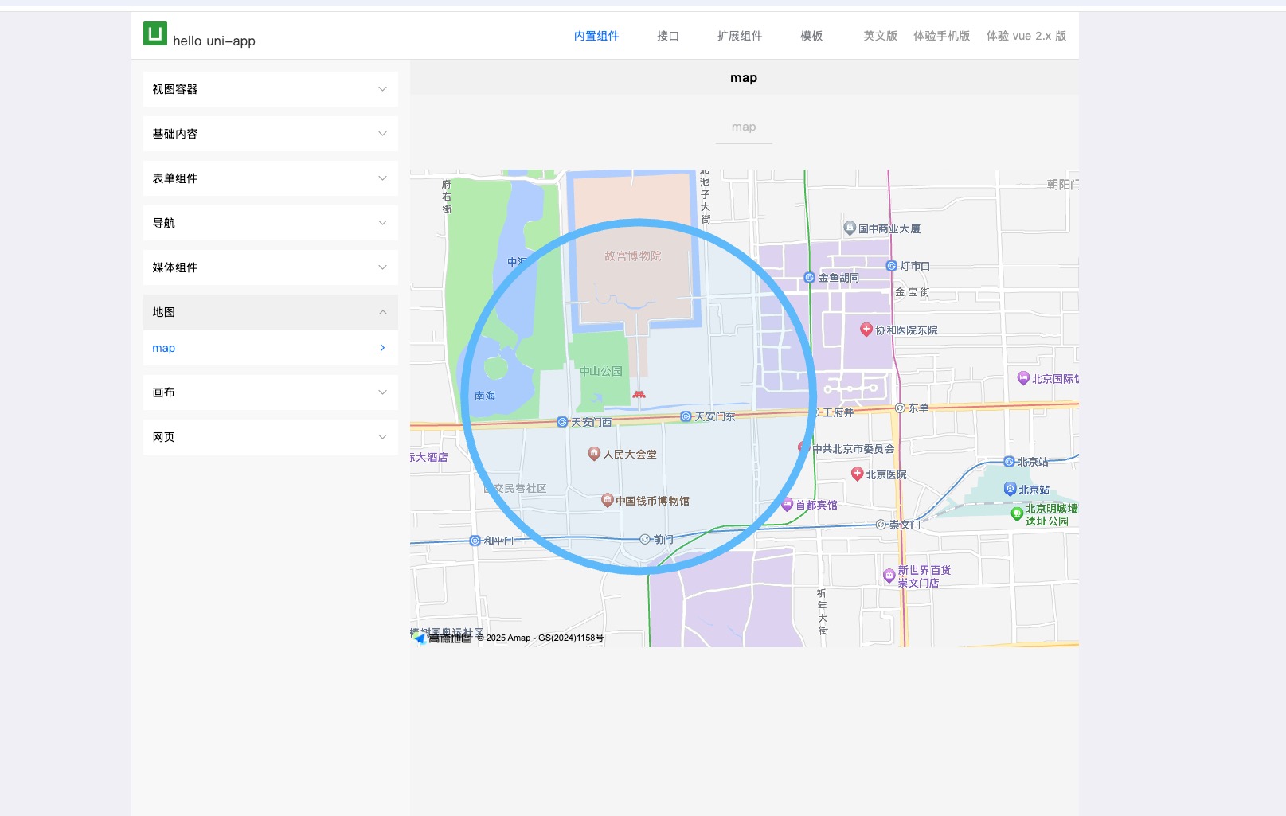Click the 国中商业大厦 marker icon on map
Image resolution: width=1286 pixels, height=816 pixels.
[850, 228]
